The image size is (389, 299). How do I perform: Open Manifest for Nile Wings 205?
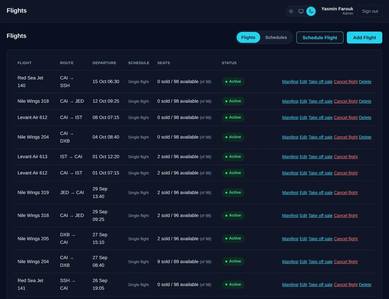click(x=290, y=239)
